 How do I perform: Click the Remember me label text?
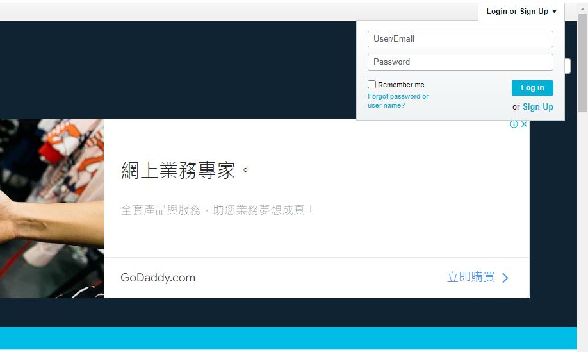click(401, 85)
